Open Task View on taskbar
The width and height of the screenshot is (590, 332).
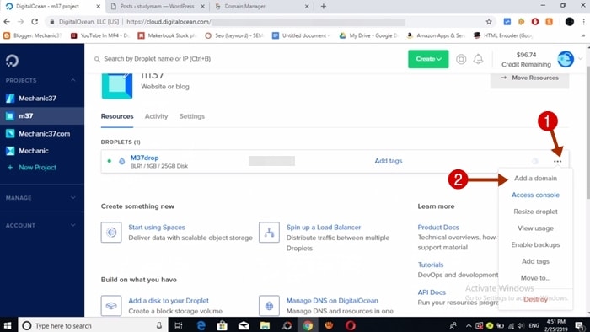(x=179, y=325)
